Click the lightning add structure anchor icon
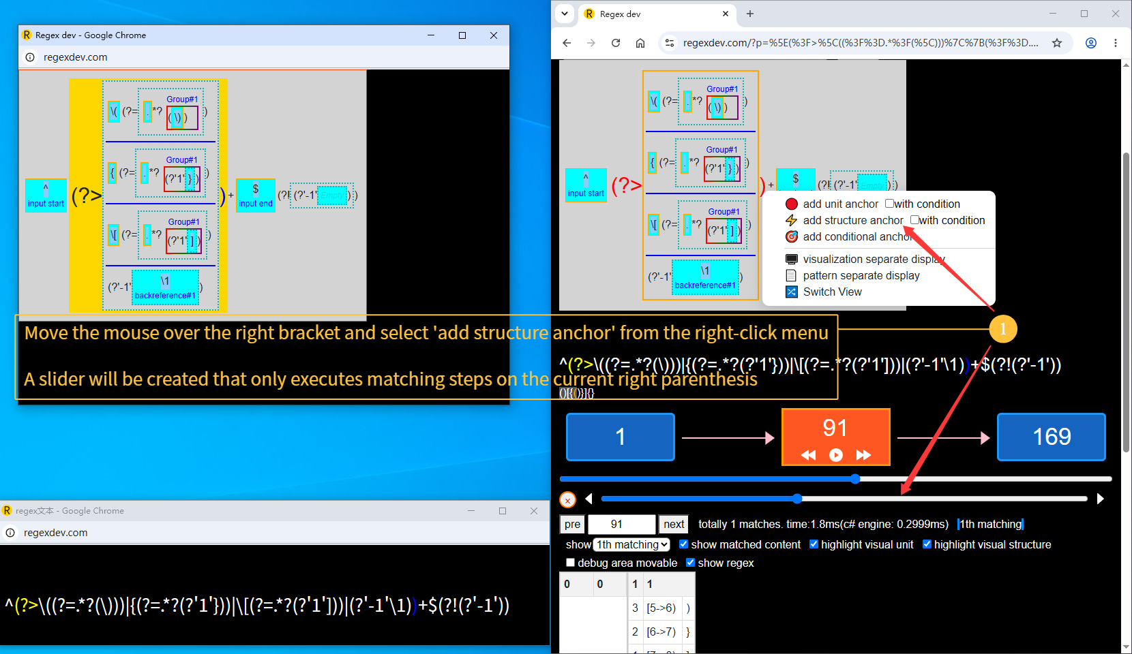The height and width of the screenshot is (654, 1132). pyautogui.click(x=792, y=220)
